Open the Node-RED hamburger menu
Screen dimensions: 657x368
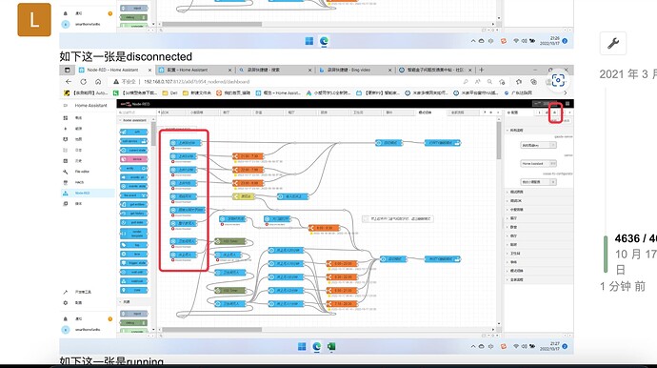(567, 104)
